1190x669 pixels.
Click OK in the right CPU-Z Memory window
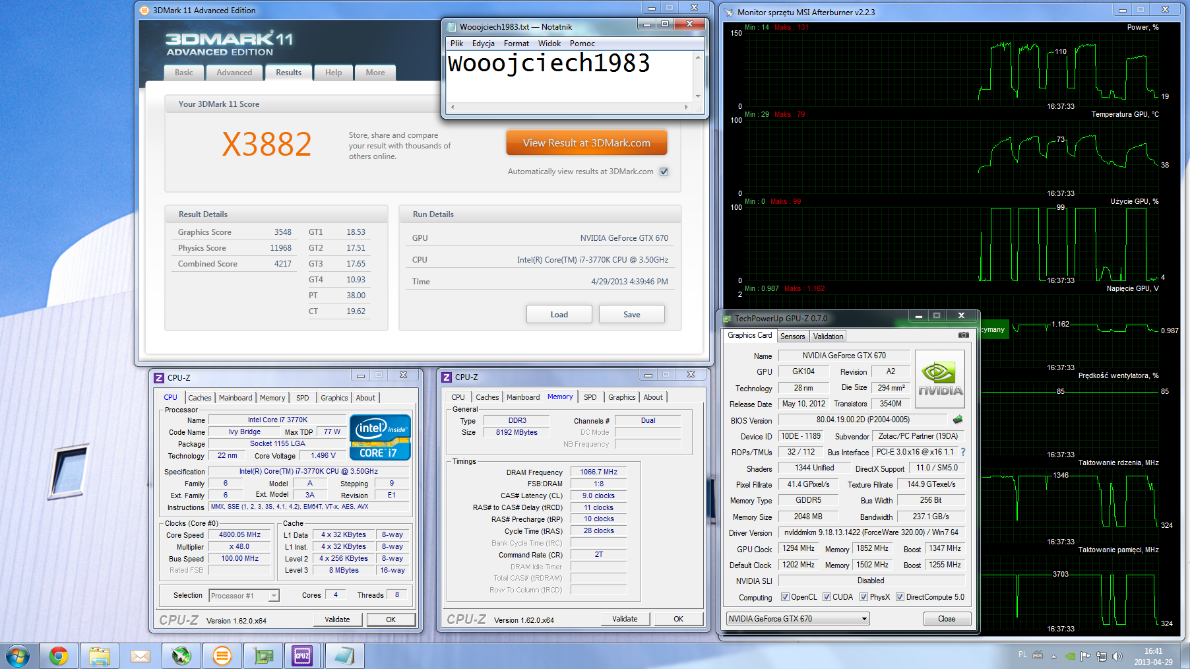tap(678, 619)
